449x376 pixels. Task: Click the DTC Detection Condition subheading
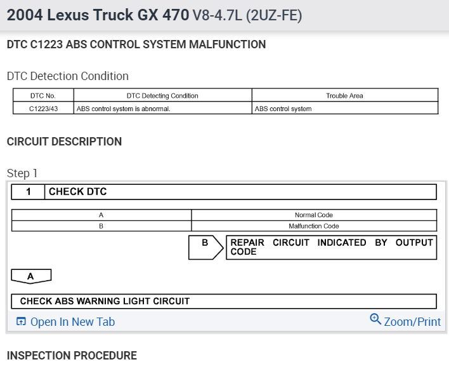[68, 76]
